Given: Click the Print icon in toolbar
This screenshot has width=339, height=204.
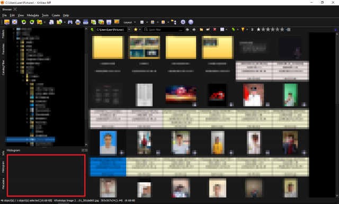Looking at the screenshot, I should coord(78,22).
